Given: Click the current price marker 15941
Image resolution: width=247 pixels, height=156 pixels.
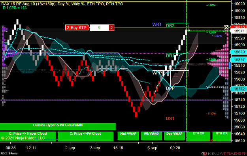Looking at the screenshot, I should 239,31.
